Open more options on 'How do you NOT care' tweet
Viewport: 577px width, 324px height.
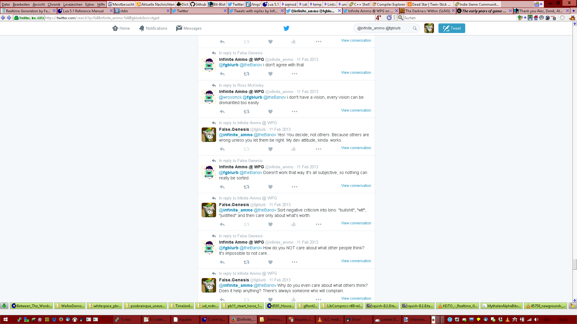tap(294, 262)
